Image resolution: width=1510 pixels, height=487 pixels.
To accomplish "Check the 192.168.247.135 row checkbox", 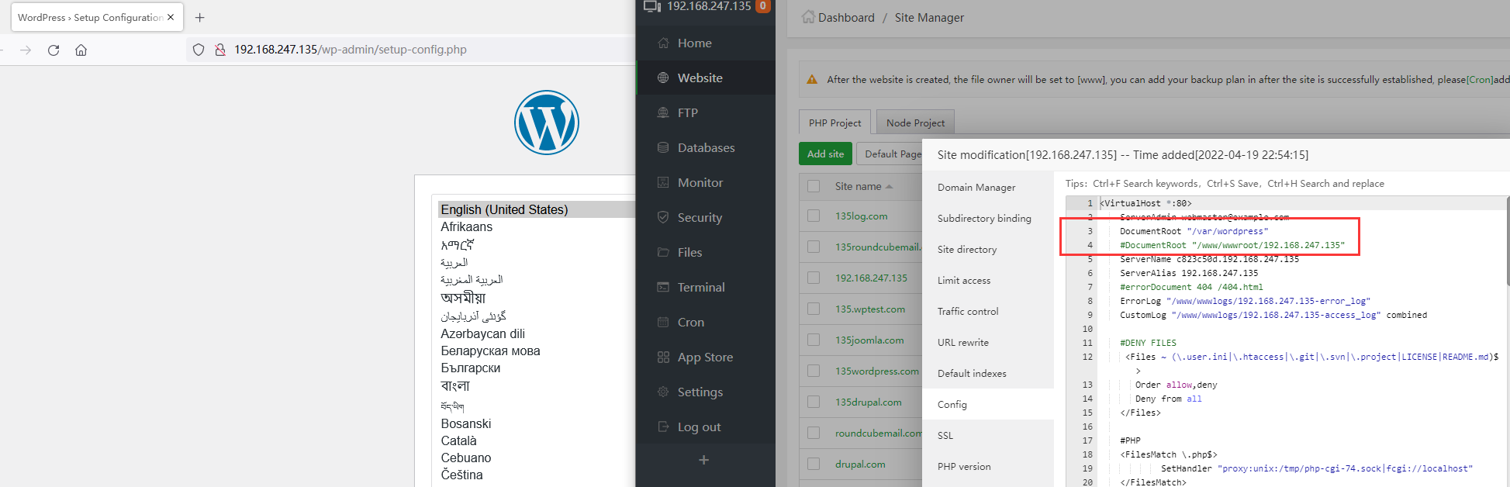I will point(814,278).
